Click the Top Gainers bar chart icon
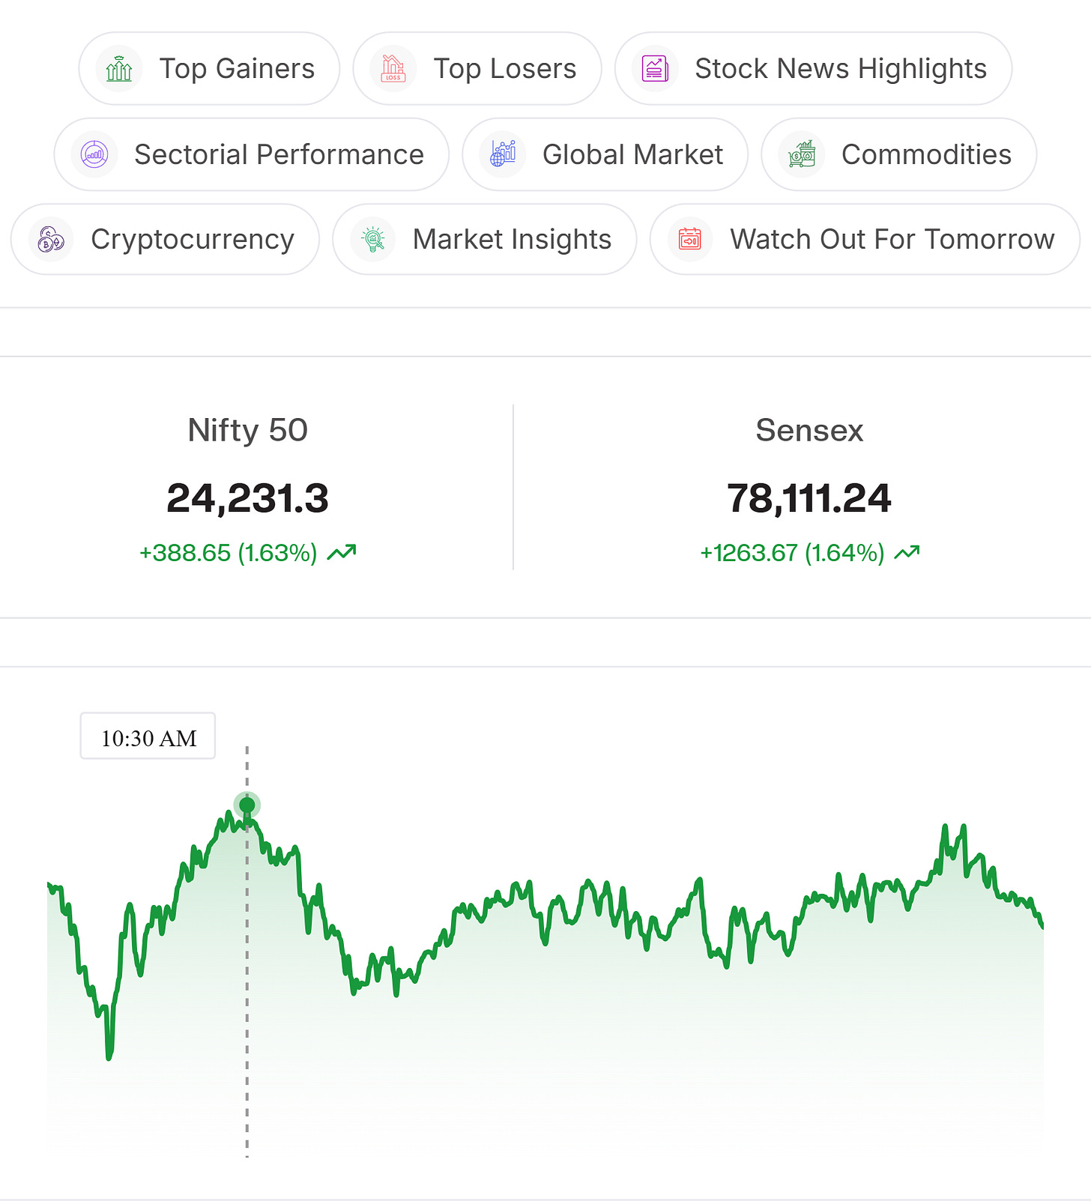 pos(119,69)
